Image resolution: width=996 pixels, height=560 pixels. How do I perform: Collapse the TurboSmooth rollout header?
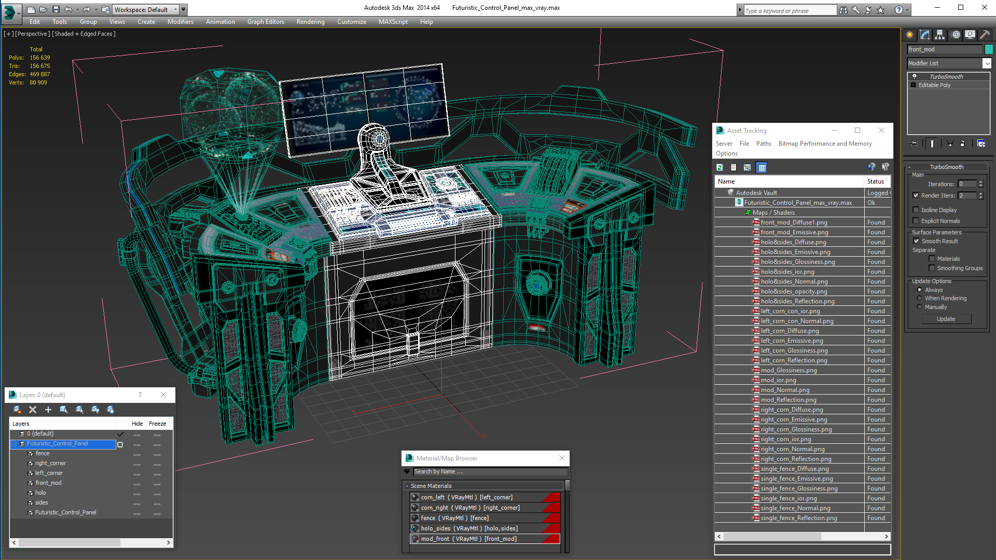[x=947, y=167]
